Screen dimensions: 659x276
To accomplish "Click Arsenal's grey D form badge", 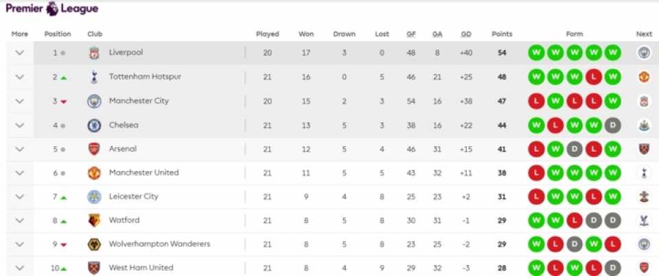I will [x=575, y=149].
